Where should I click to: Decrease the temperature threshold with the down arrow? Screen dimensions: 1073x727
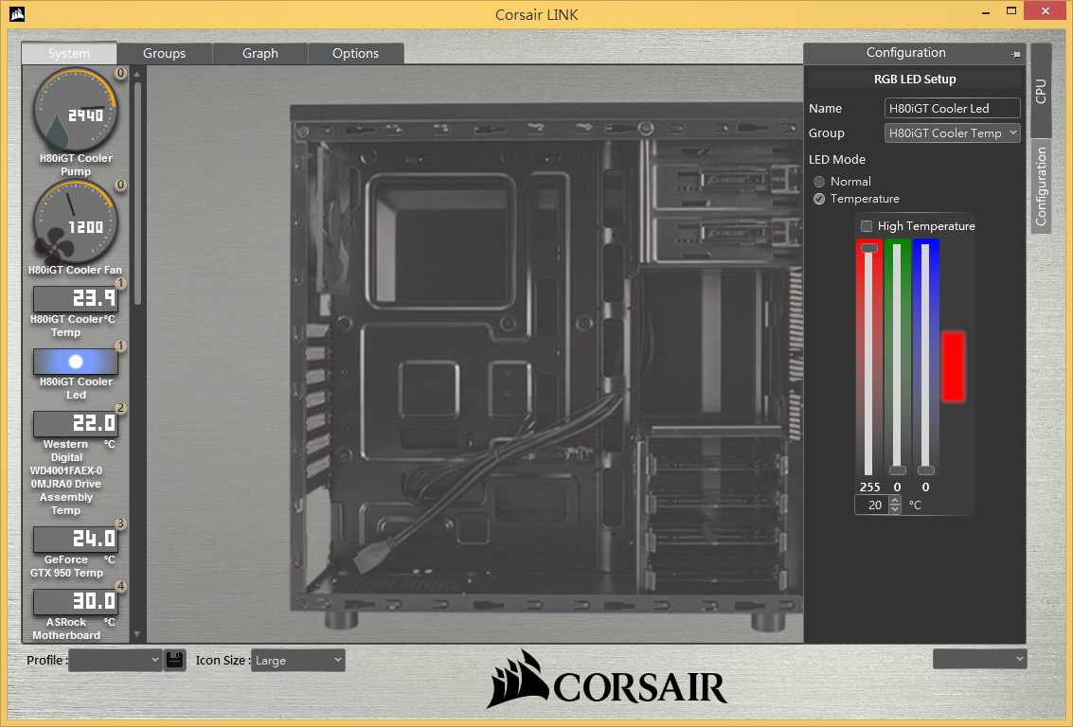pos(895,509)
